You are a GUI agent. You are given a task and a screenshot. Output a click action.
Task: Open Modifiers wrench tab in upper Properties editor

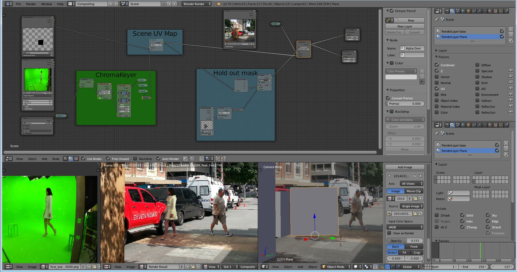point(479,11)
